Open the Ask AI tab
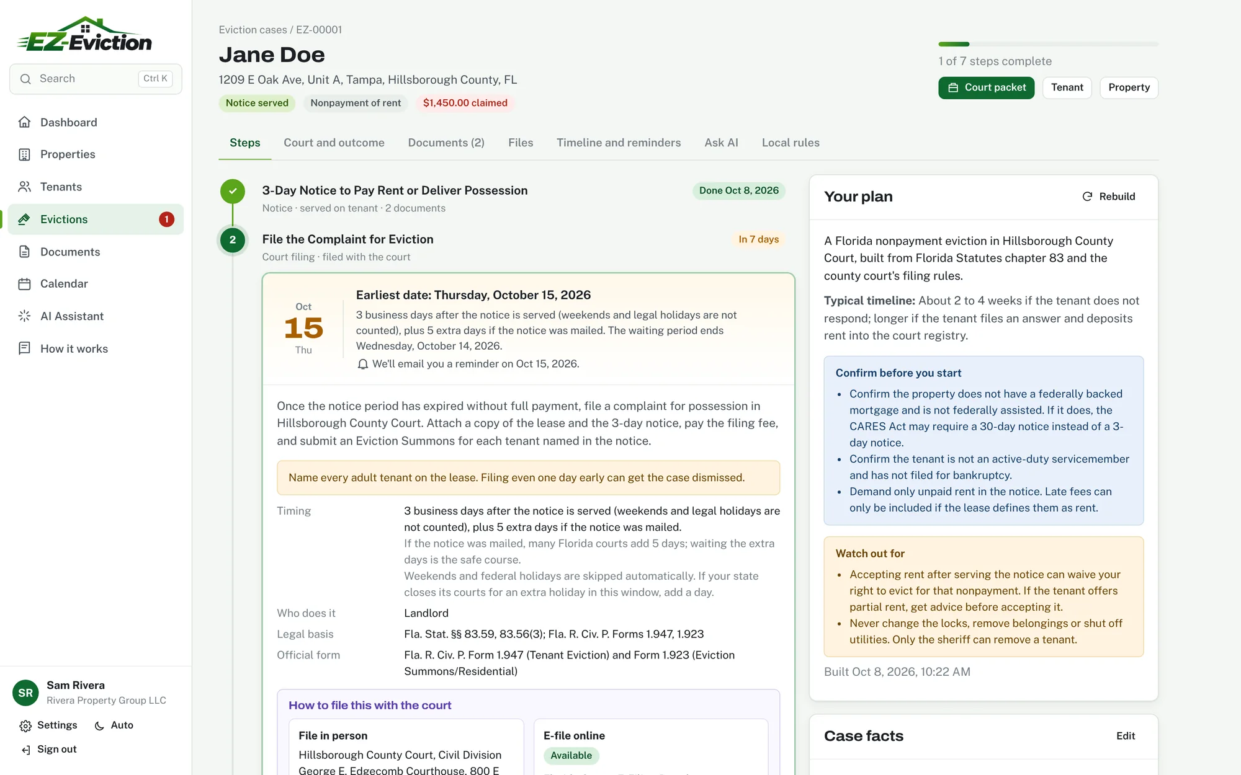 pos(721,143)
